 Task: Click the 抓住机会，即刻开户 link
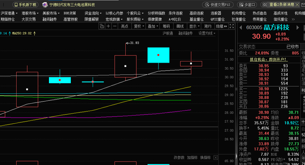[x=269, y=59]
